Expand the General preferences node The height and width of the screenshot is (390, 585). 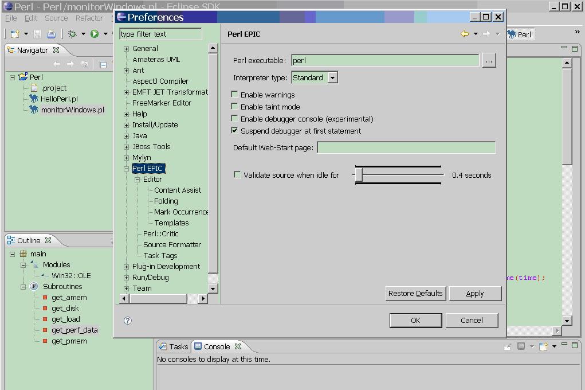(126, 49)
